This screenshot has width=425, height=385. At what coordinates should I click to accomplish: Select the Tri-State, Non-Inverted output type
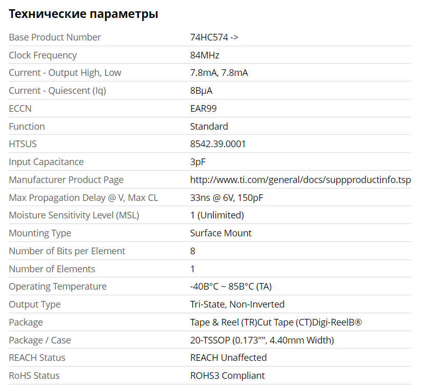(x=237, y=305)
